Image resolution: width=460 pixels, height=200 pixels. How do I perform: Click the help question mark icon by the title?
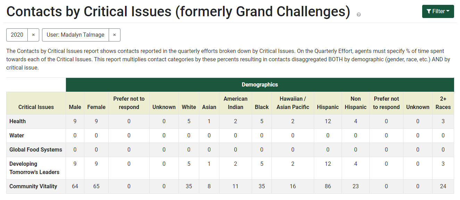click(x=359, y=15)
